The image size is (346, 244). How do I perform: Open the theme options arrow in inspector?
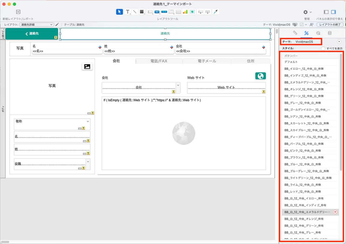tap(339, 42)
